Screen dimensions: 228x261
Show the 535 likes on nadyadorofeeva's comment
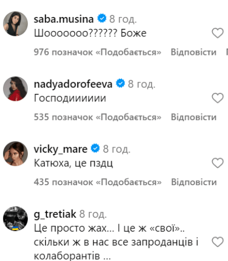point(97,117)
